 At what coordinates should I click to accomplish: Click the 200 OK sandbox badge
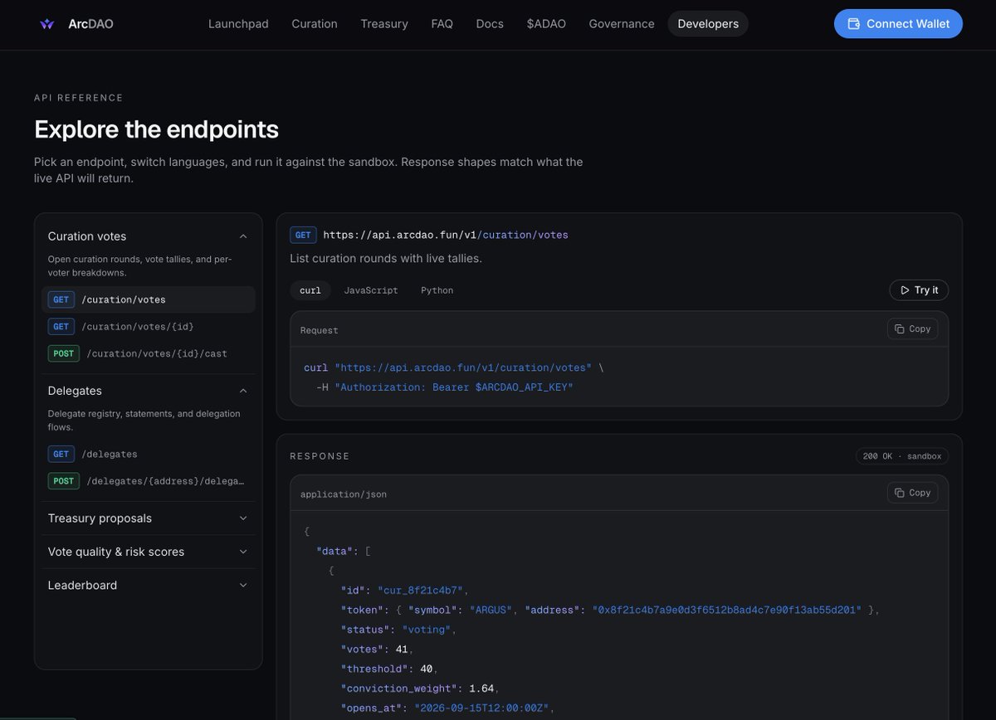(x=902, y=456)
